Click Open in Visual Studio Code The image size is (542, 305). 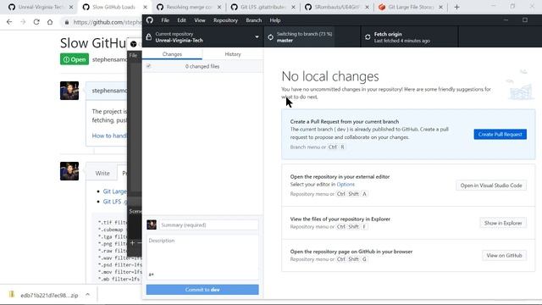[491, 186]
